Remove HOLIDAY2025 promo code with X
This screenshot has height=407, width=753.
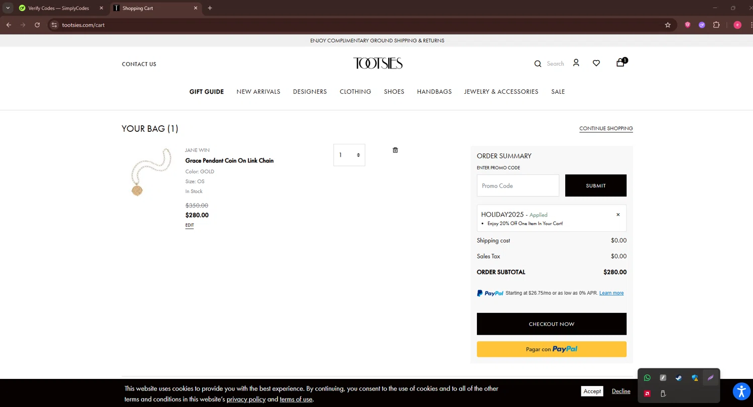click(x=618, y=215)
